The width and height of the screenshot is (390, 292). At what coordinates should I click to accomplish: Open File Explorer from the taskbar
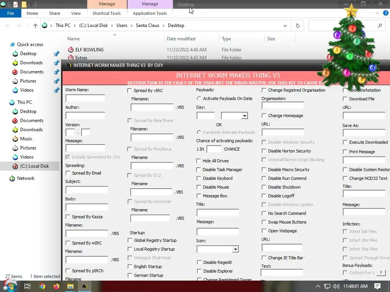(70, 286)
